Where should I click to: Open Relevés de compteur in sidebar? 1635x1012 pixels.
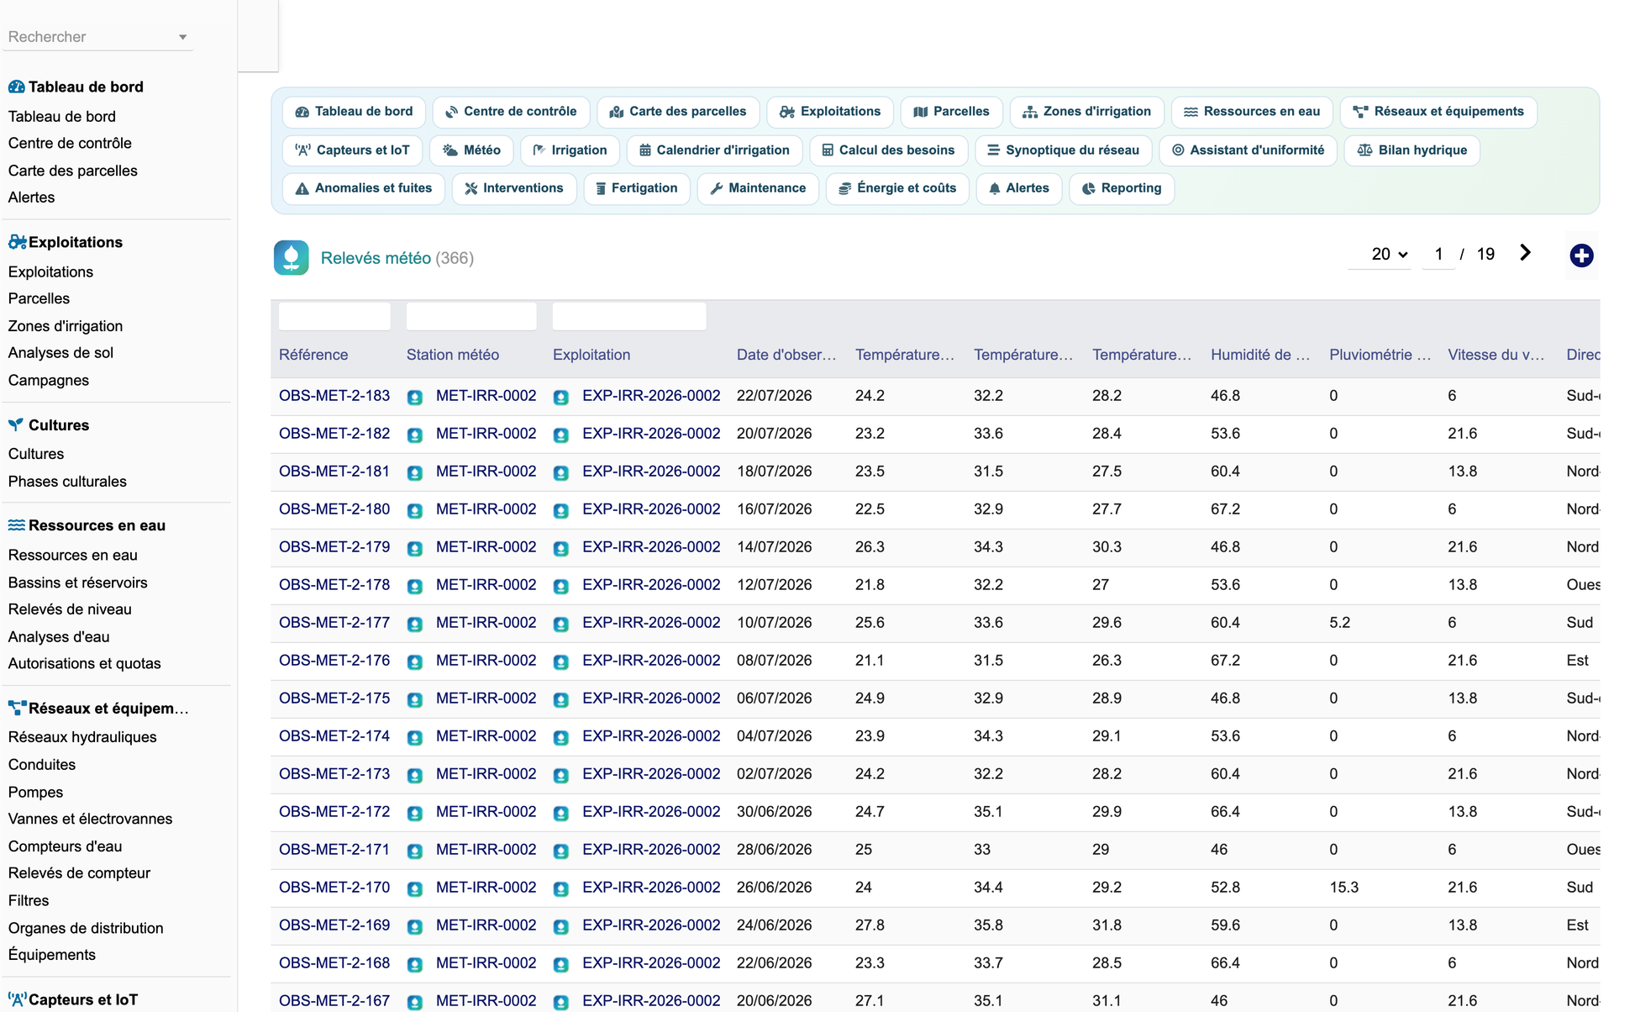click(x=79, y=873)
